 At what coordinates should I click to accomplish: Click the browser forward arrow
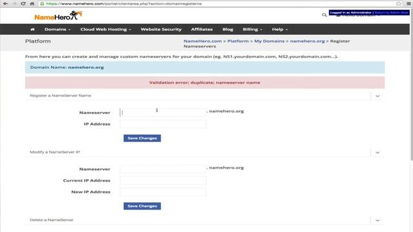coord(14,3)
